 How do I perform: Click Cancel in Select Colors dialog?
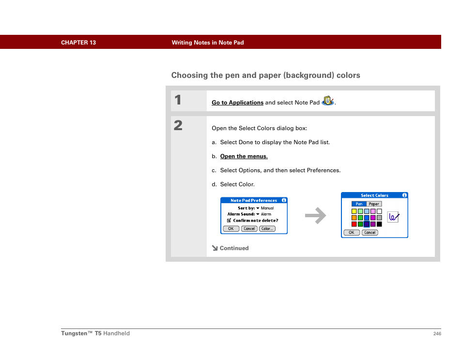[370, 233]
